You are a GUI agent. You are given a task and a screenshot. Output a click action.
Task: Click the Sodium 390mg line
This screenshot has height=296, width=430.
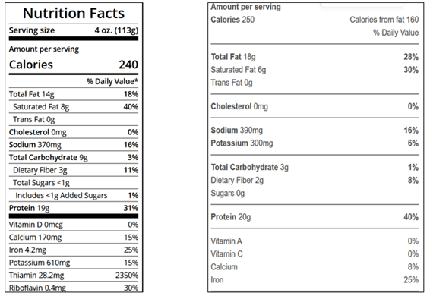coord(315,130)
